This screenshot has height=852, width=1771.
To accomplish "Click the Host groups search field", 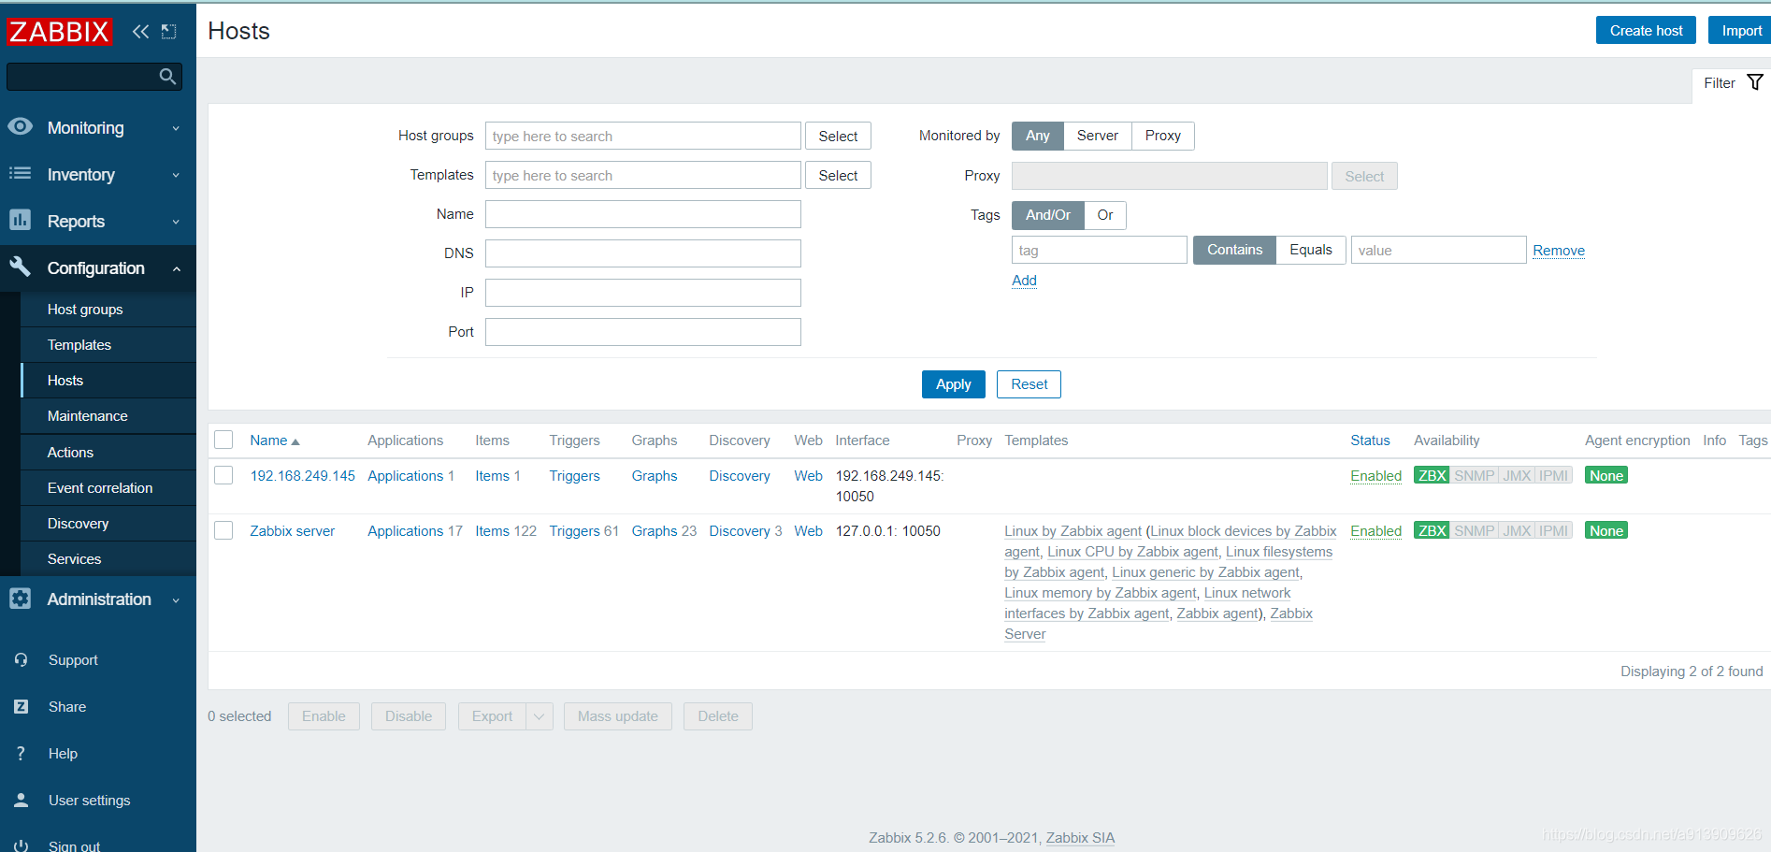I will pos(643,136).
